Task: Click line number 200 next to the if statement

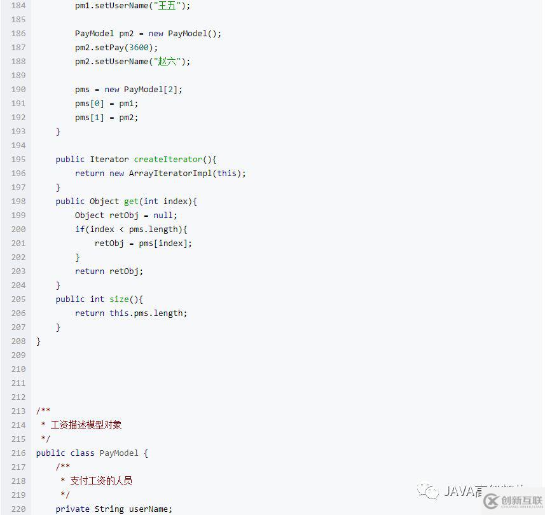Action: point(18,229)
